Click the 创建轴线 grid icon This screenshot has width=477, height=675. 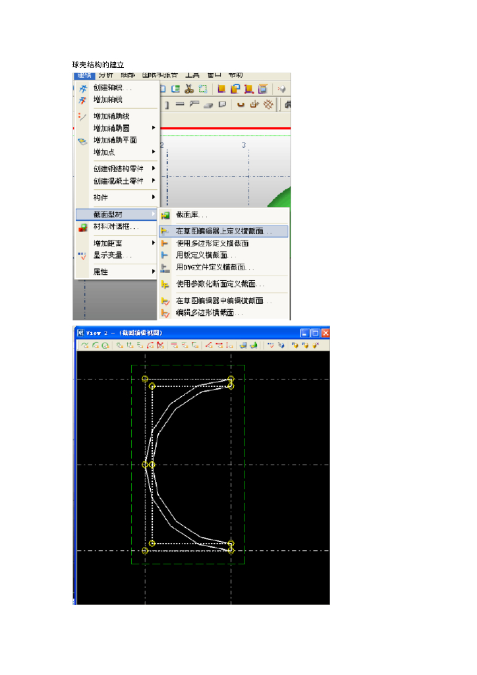83,88
